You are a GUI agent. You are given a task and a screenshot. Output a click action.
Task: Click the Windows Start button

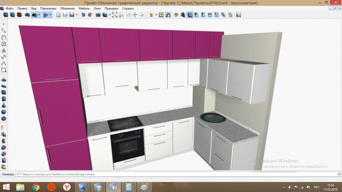click(x=6, y=186)
